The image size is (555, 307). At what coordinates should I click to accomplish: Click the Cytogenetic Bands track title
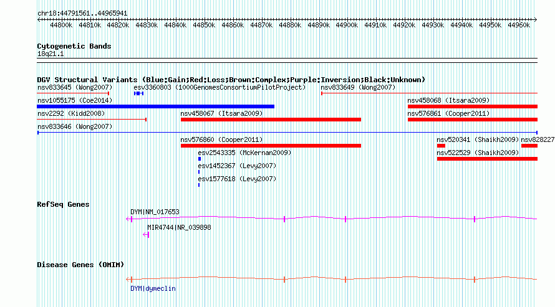pyautogui.click(x=74, y=46)
